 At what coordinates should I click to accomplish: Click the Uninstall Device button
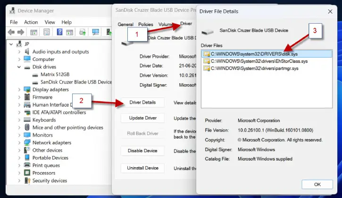click(x=142, y=168)
